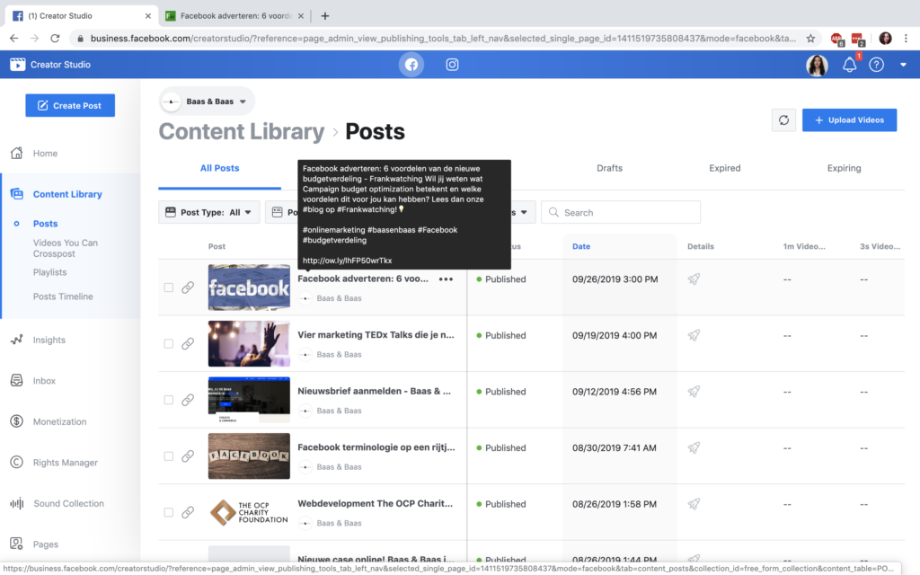920x575 pixels.
Task: Click the Home sidebar icon
Action: click(16, 153)
